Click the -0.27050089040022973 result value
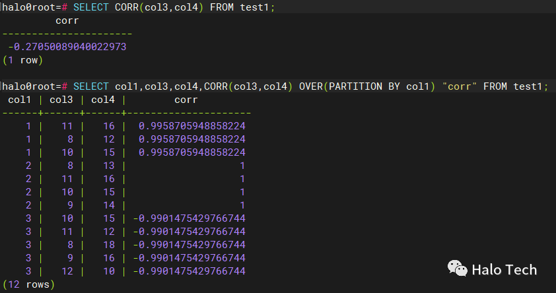This screenshot has height=293, width=556. pyautogui.click(x=67, y=47)
